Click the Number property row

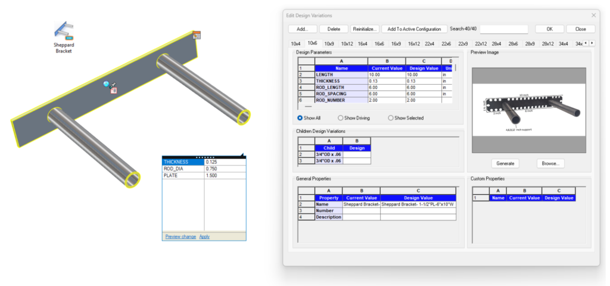[x=377, y=210]
